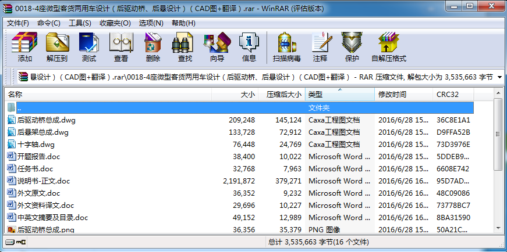
Task: Click the vertical scrollbar thumb
Action: 498,134
